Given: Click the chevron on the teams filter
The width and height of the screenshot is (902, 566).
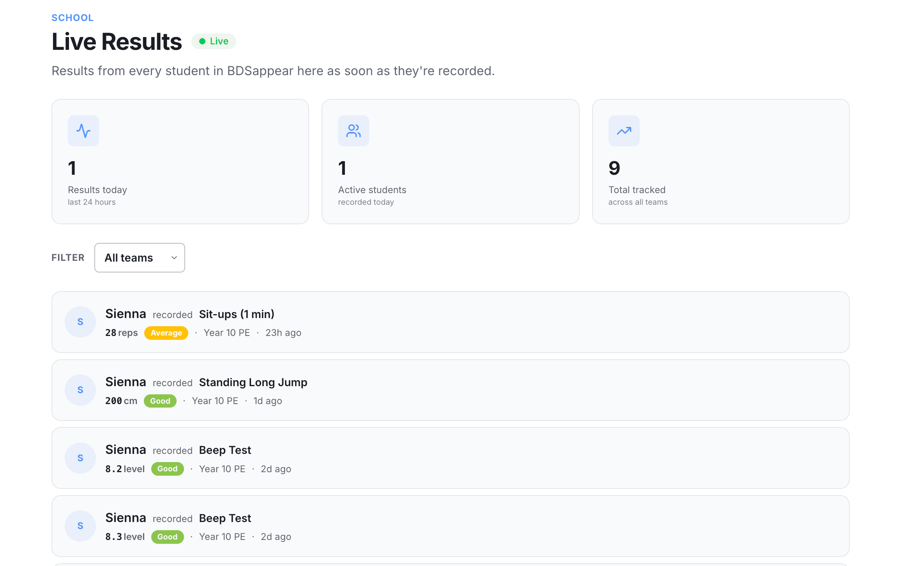Looking at the screenshot, I should (173, 257).
